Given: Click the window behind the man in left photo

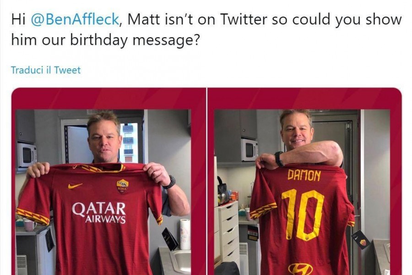Looking at the screenshot, I should pos(128,143).
